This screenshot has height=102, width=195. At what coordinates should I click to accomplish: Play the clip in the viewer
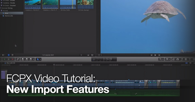155,55
